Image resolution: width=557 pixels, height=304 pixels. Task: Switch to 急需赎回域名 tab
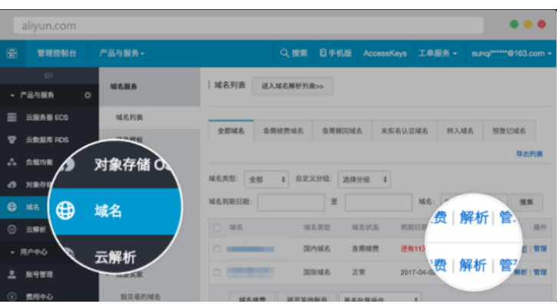click(x=342, y=131)
